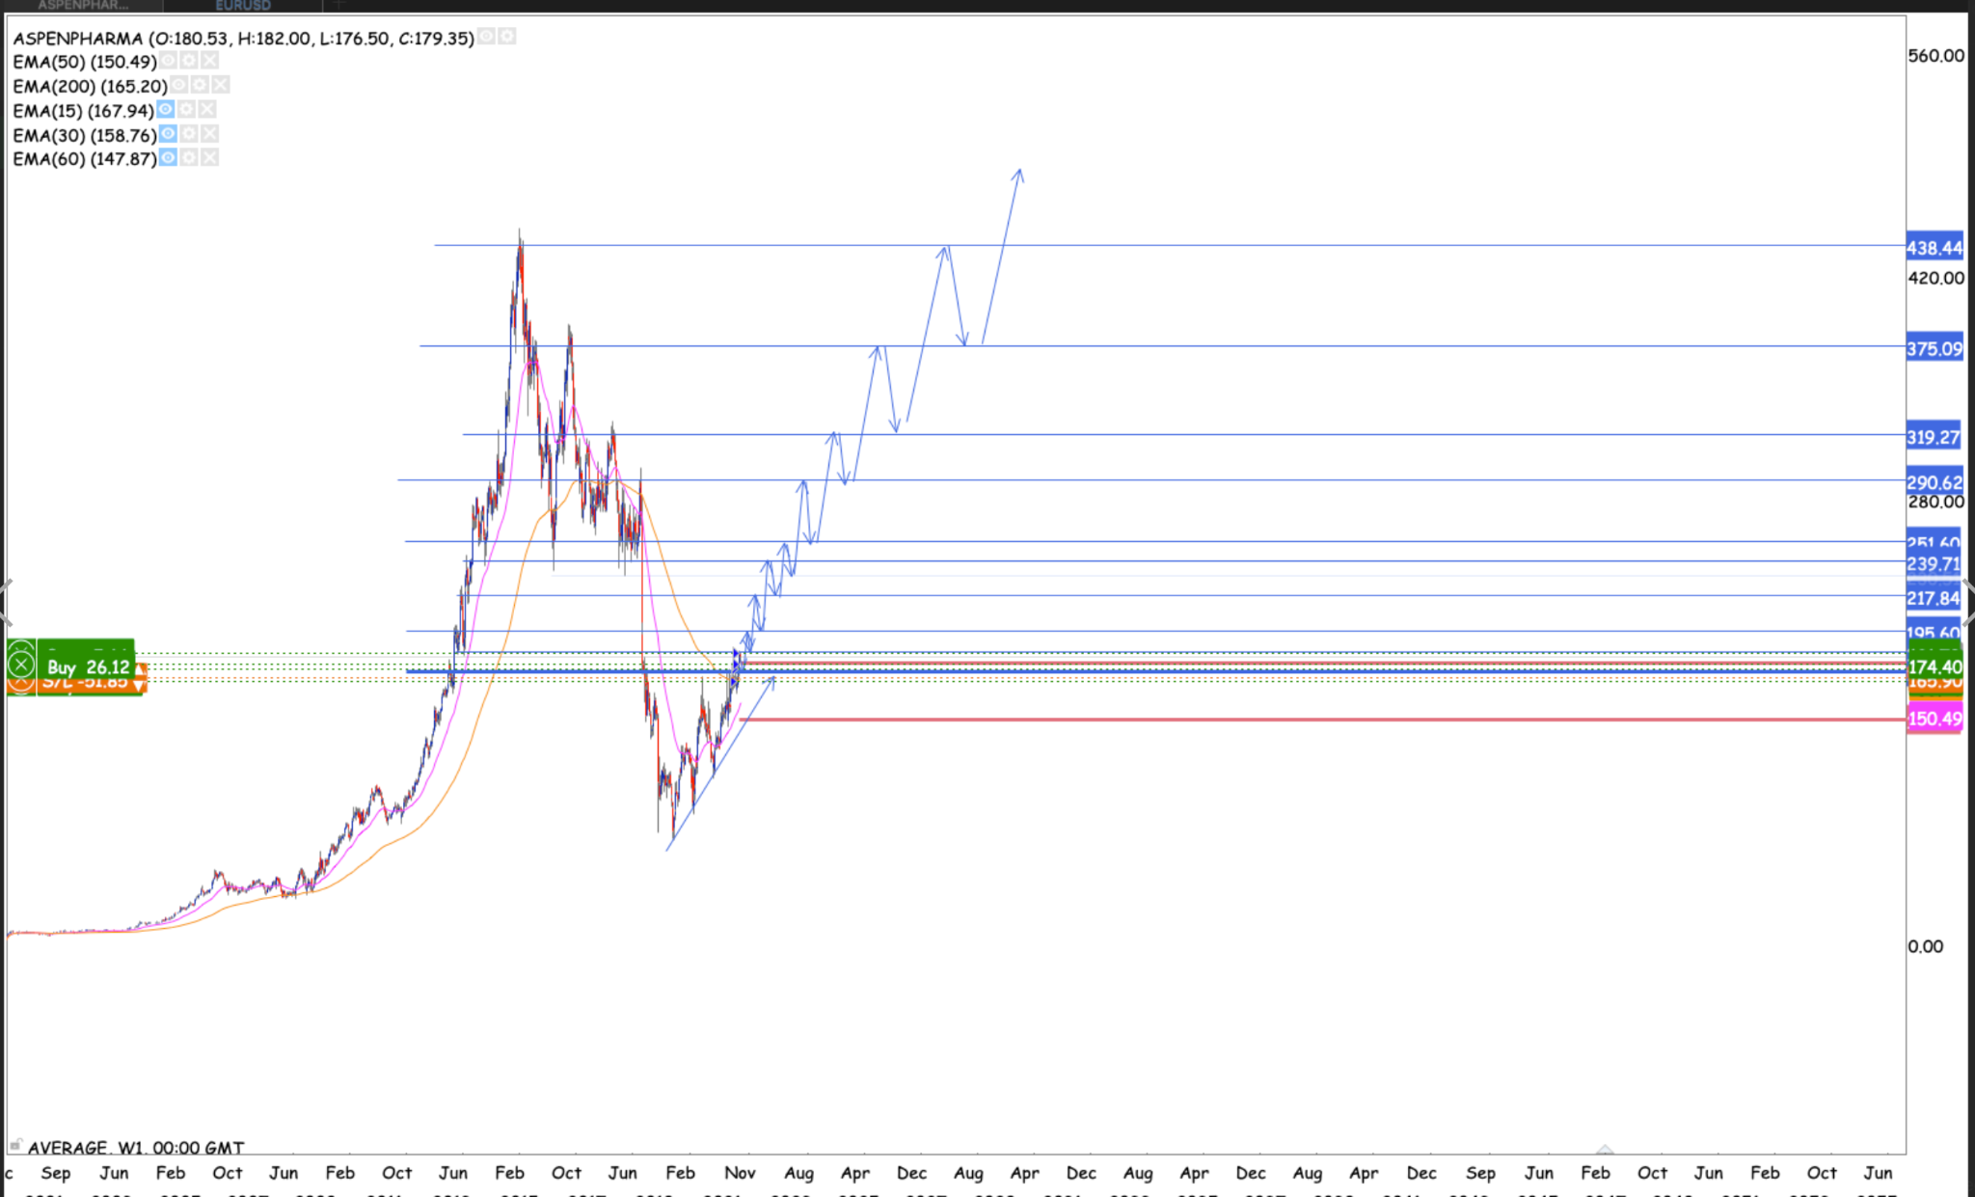Open settings gear for EMA(15) indicator

tap(186, 110)
